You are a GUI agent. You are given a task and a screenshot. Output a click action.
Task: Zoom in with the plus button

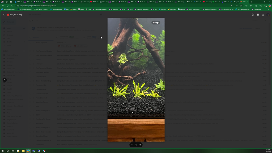[140, 145]
